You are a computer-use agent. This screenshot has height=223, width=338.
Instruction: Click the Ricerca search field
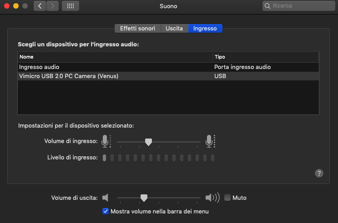(300, 6)
